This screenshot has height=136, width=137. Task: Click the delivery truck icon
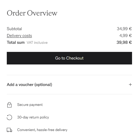(9, 130)
